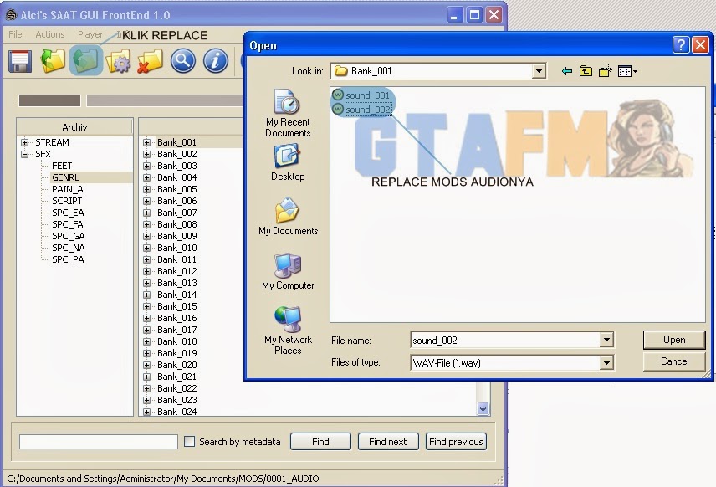Select the GENRL archive item
The image size is (716, 487).
(x=65, y=177)
